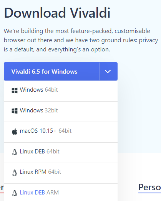Click the feature-packed browser description paragraph
This screenshot has height=201, width=161.
tap(81, 40)
